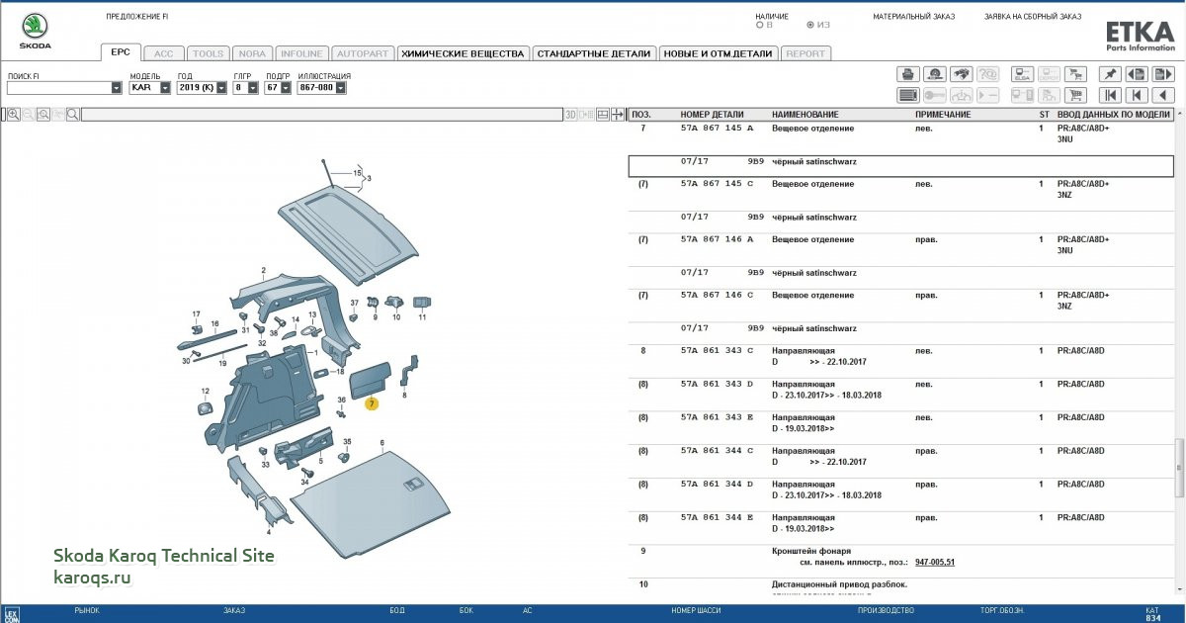Go to next illustration page icon
The image size is (1186, 623).
1163,74
